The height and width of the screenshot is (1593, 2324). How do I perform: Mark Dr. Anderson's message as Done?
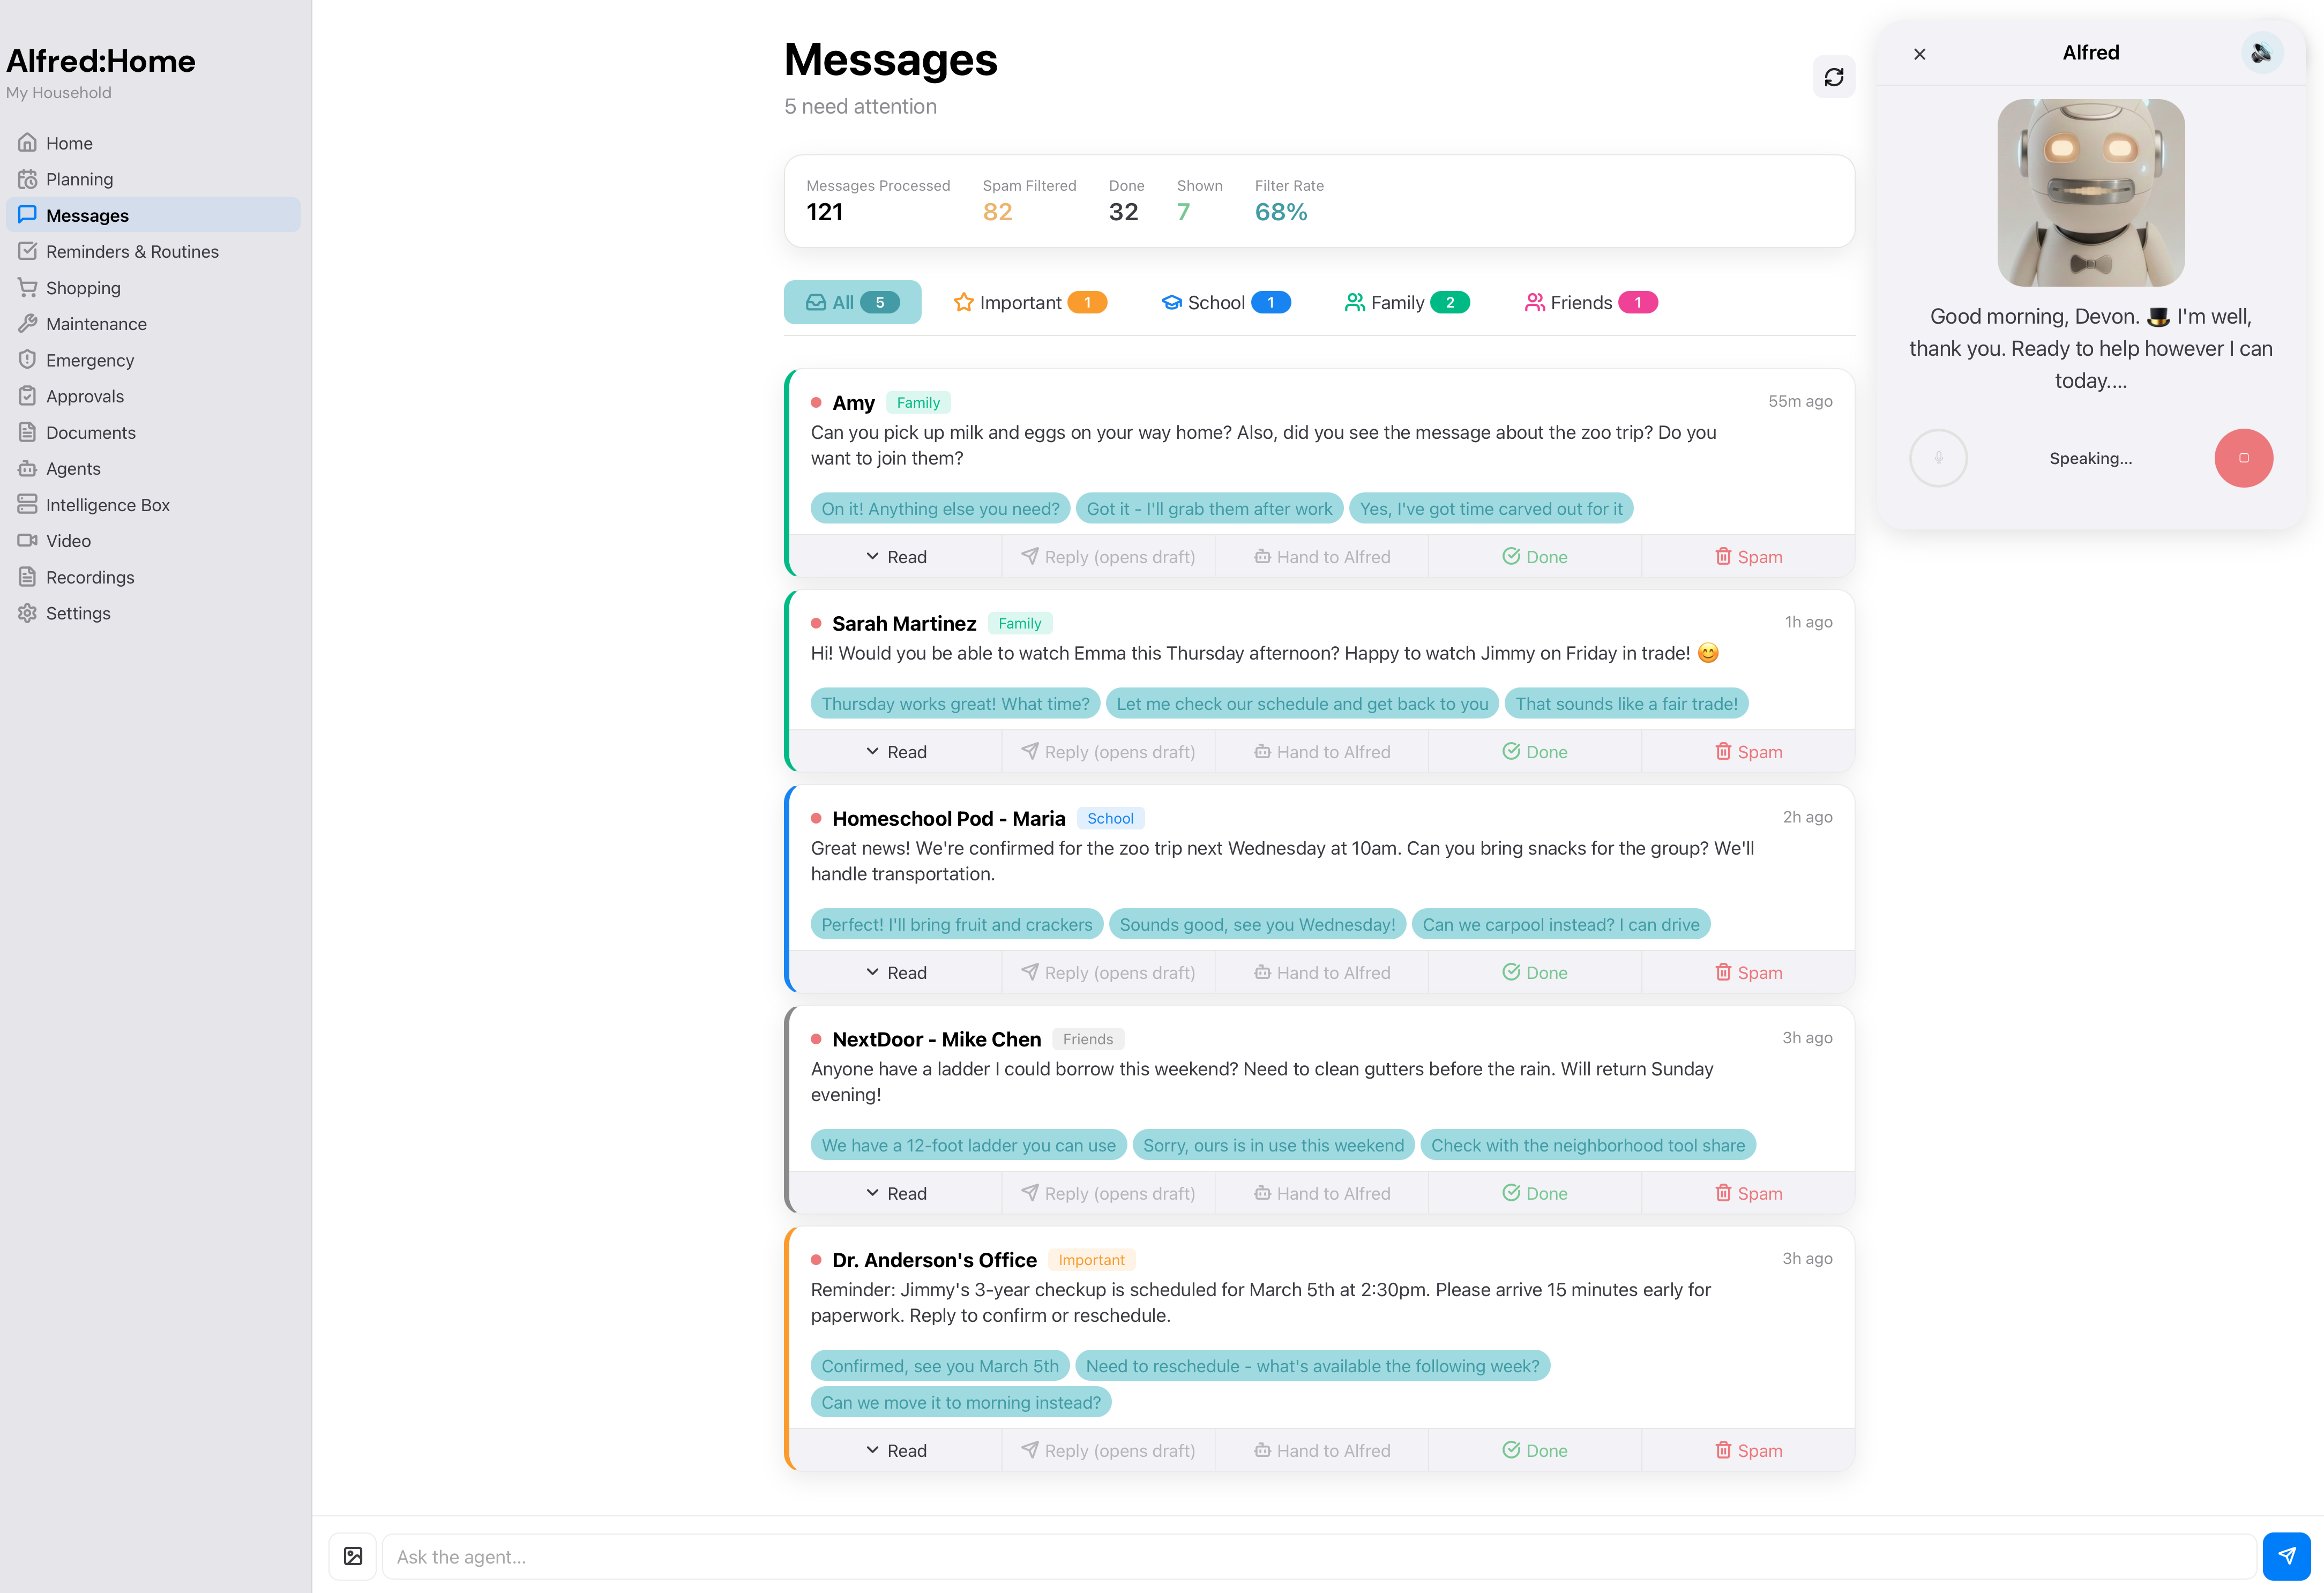click(x=1534, y=1450)
